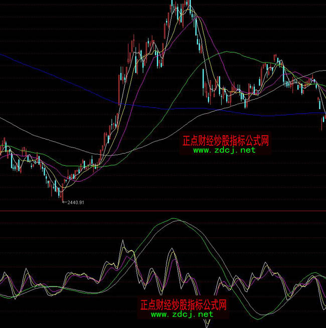Image resolution: width=326 pixels, height=328 pixels.
Task: Select the highest candlestick at the chart top
Action: [190, 5]
